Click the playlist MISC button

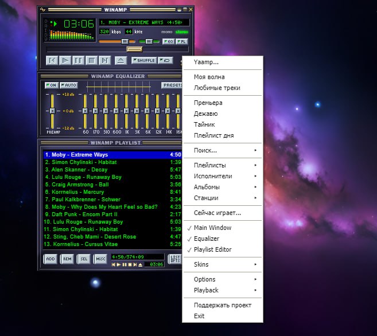point(100,259)
